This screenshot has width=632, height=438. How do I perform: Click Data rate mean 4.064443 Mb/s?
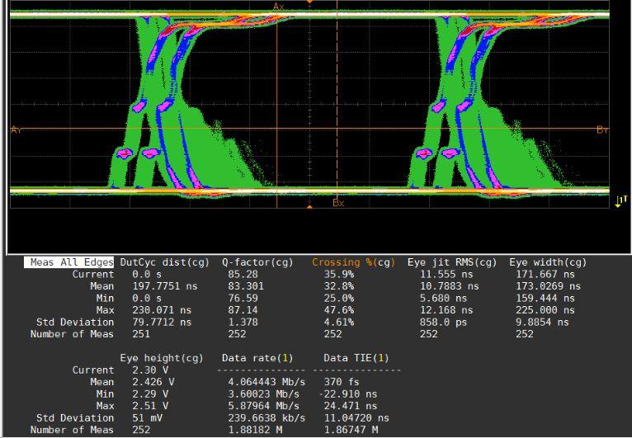(x=266, y=382)
